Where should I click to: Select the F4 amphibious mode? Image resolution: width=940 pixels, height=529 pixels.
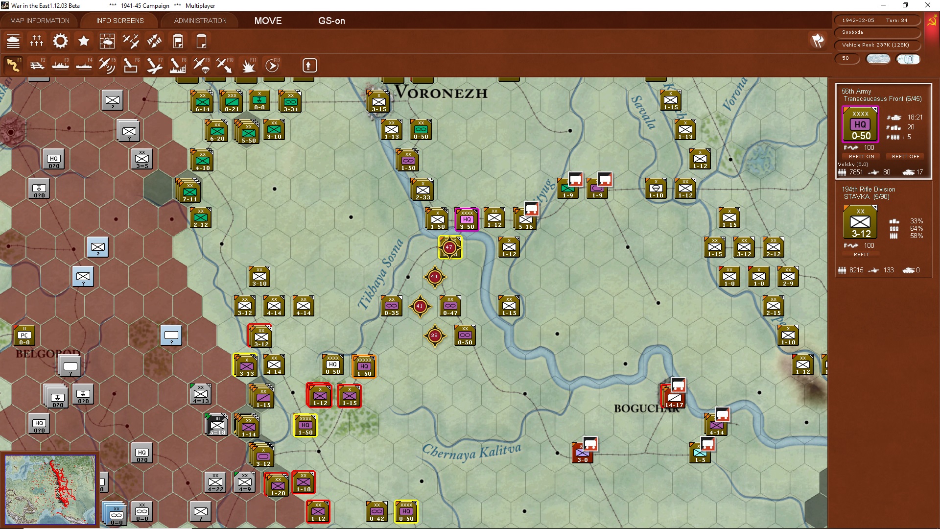click(84, 65)
